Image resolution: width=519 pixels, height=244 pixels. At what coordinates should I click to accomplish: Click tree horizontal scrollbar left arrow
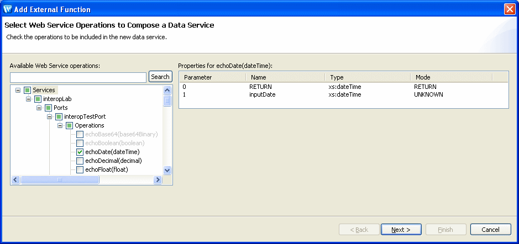coord(15,179)
